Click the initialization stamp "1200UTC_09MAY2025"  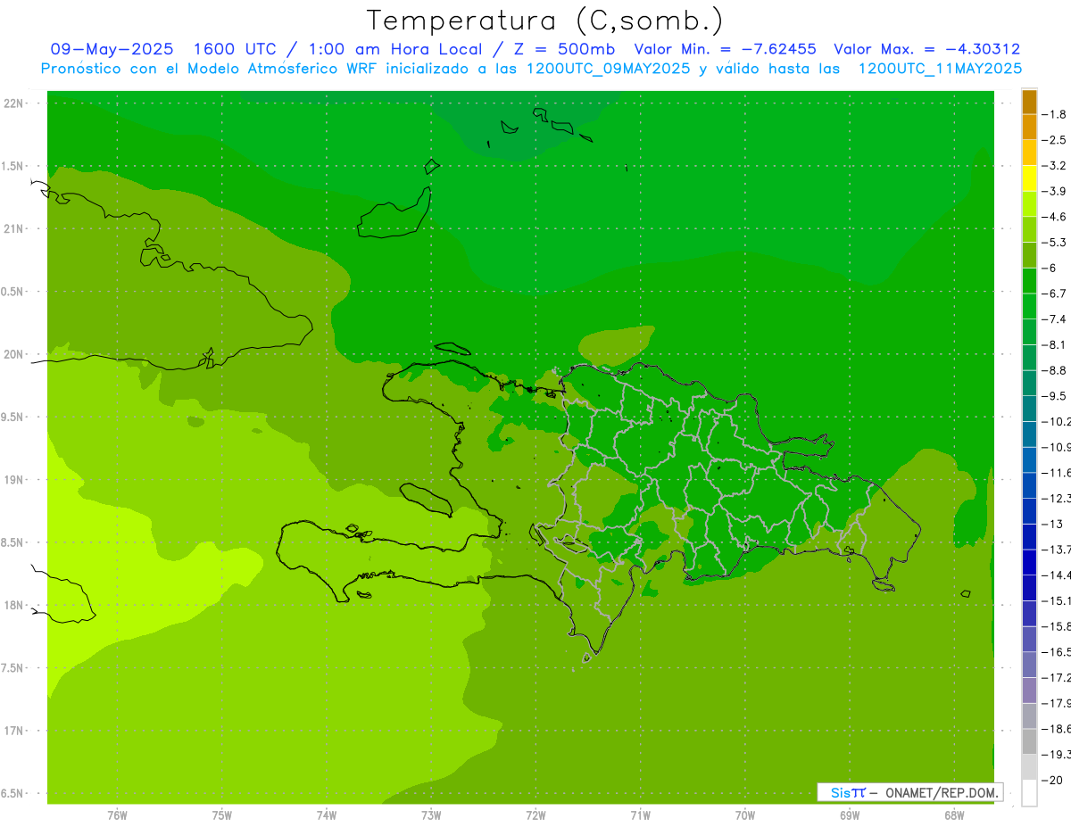(x=609, y=68)
